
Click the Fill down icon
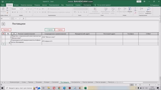click(x=135, y=10)
